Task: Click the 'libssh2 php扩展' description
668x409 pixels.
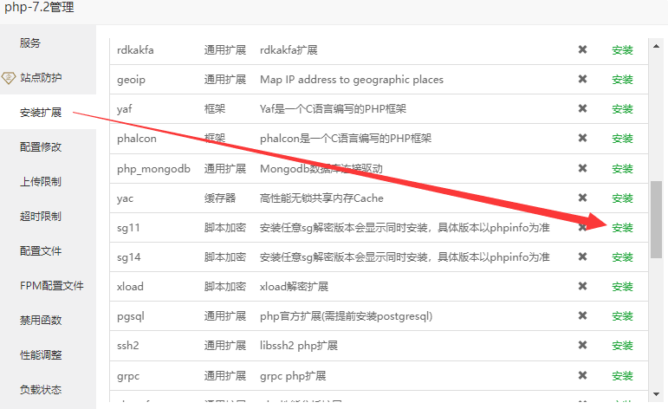Action: (299, 345)
